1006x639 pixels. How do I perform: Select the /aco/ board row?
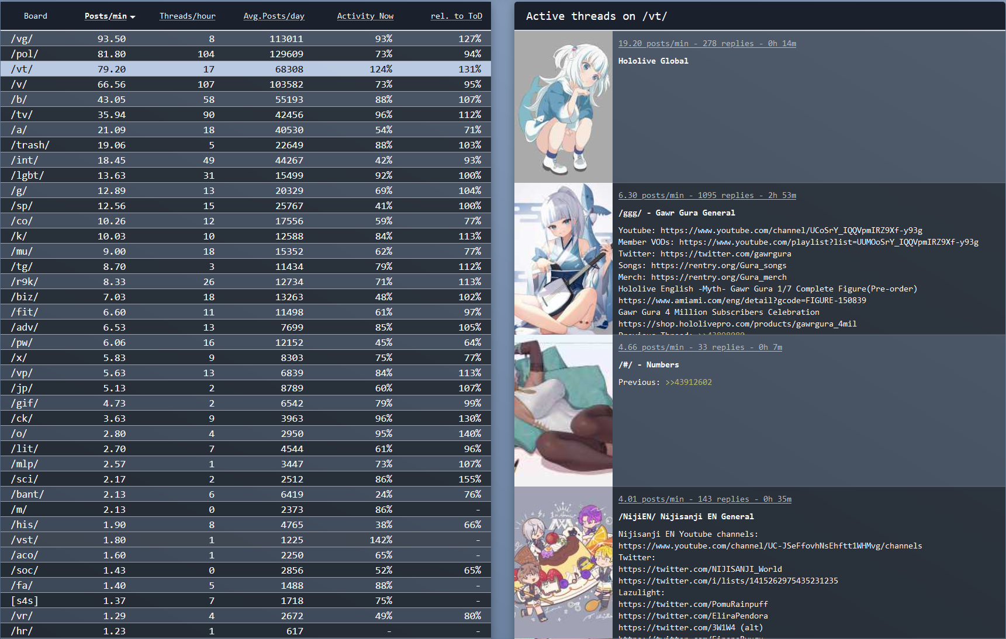[246, 555]
